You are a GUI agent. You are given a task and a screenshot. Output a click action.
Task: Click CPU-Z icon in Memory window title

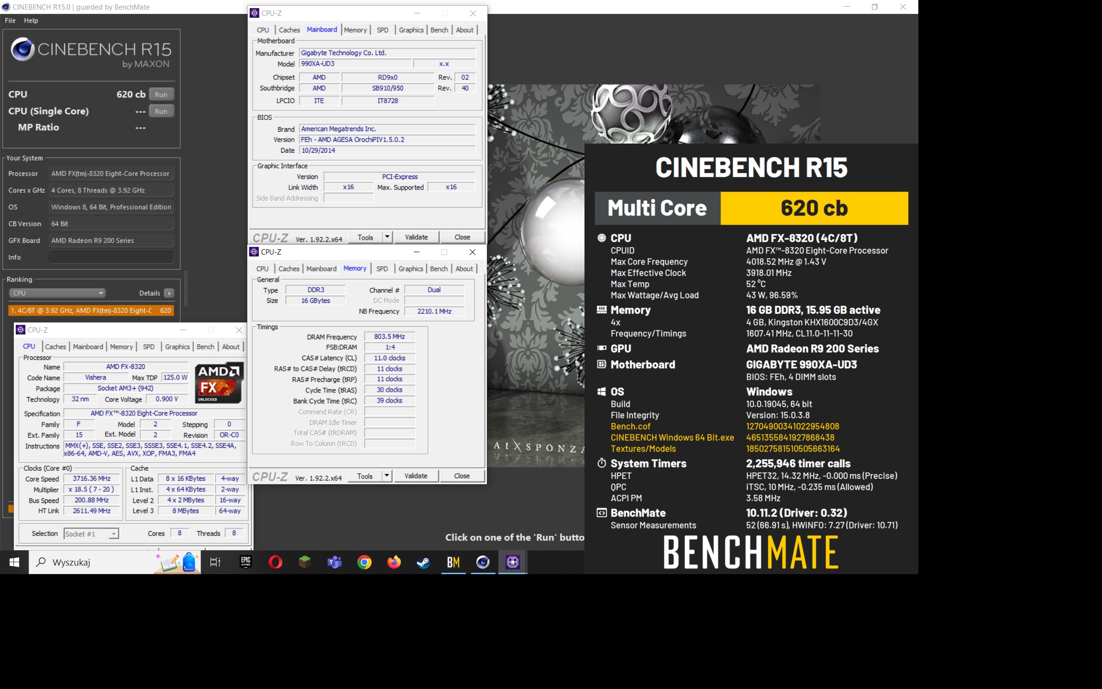pyautogui.click(x=254, y=252)
